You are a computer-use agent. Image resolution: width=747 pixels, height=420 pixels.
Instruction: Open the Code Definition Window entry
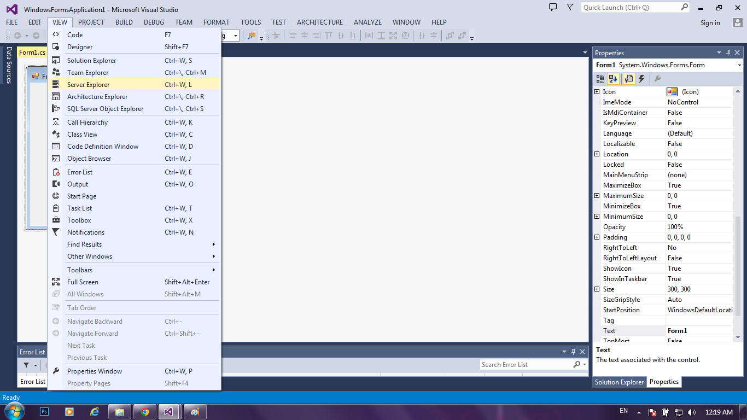point(134,147)
